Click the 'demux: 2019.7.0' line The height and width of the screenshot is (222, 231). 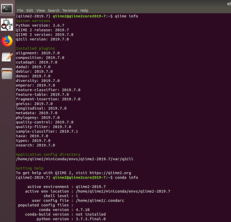(33, 76)
